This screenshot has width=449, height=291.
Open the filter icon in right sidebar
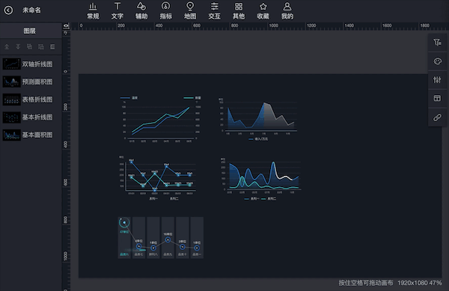437,43
